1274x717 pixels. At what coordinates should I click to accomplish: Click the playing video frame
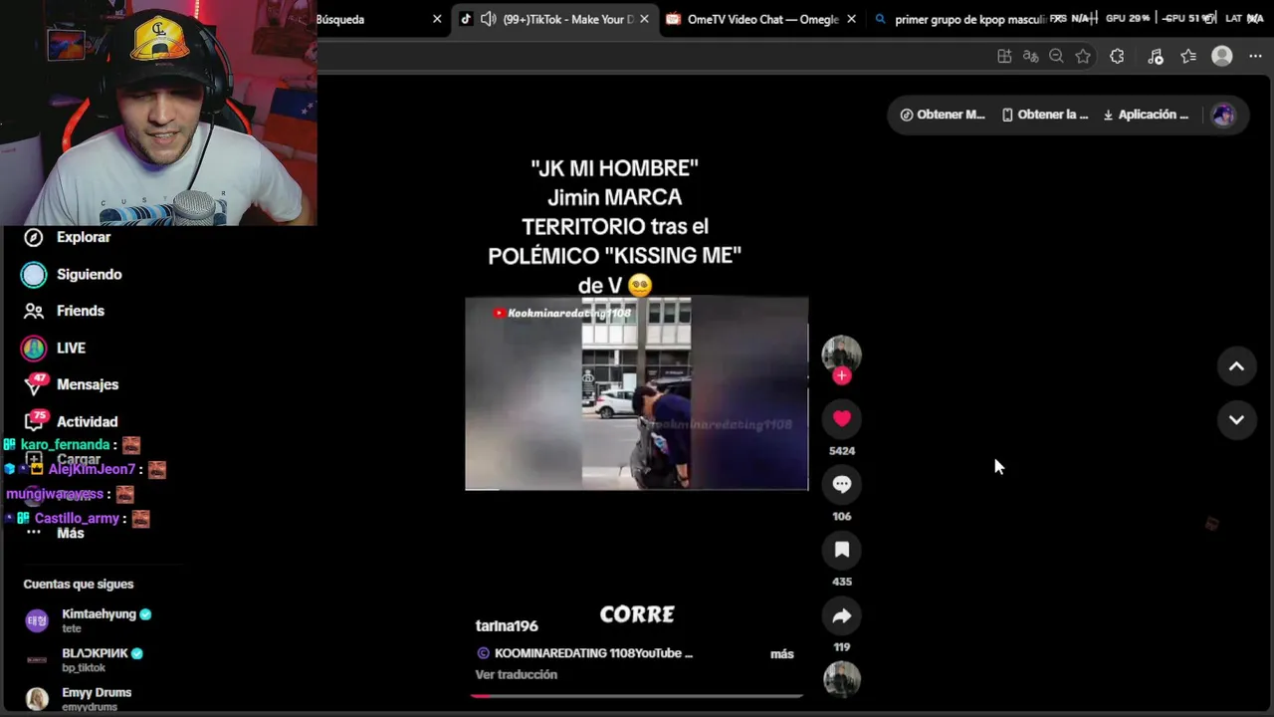pyautogui.click(x=637, y=393)
